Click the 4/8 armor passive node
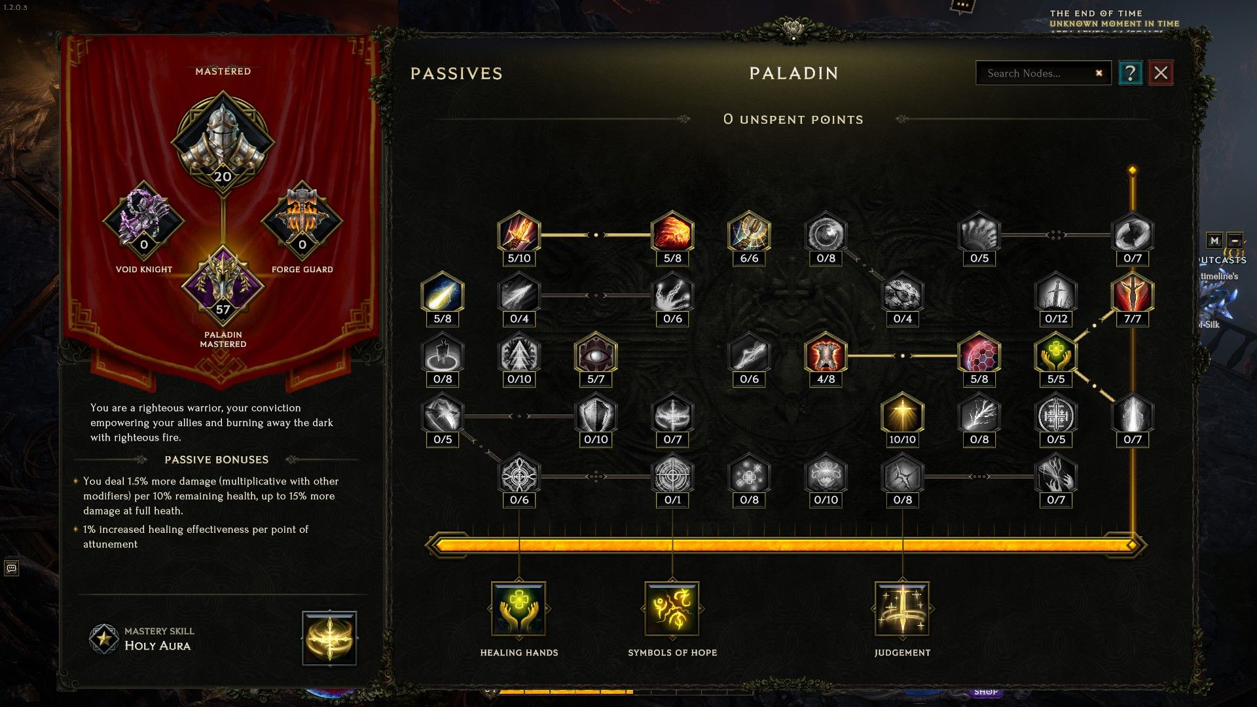Viewport: 1257px width, 707px height. pyautogui.click(x=826, y=355)
